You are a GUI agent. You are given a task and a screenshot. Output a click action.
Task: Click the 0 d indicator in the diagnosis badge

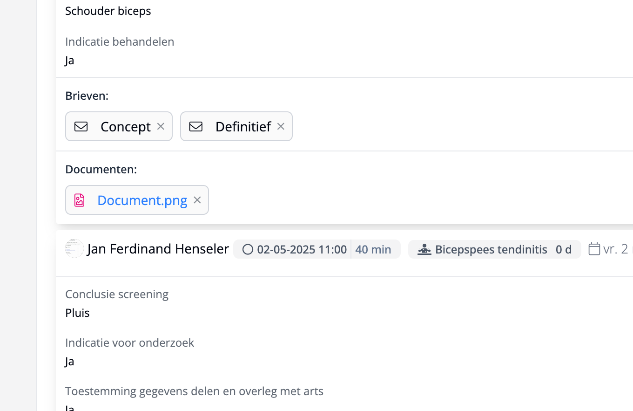(564, 249)
